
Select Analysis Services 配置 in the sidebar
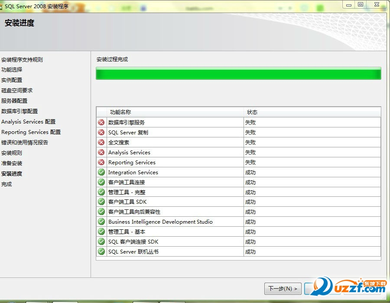tap(28, 122)
